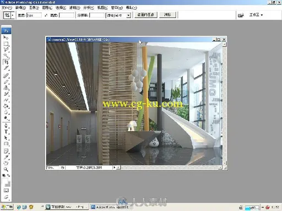Select the Hand tool
282x211 pixels.
pos(6,163)
